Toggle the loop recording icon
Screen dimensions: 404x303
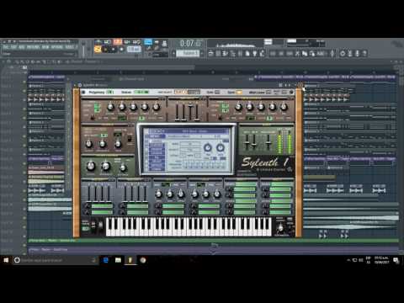pyautogui.click(x=136, y=42)
